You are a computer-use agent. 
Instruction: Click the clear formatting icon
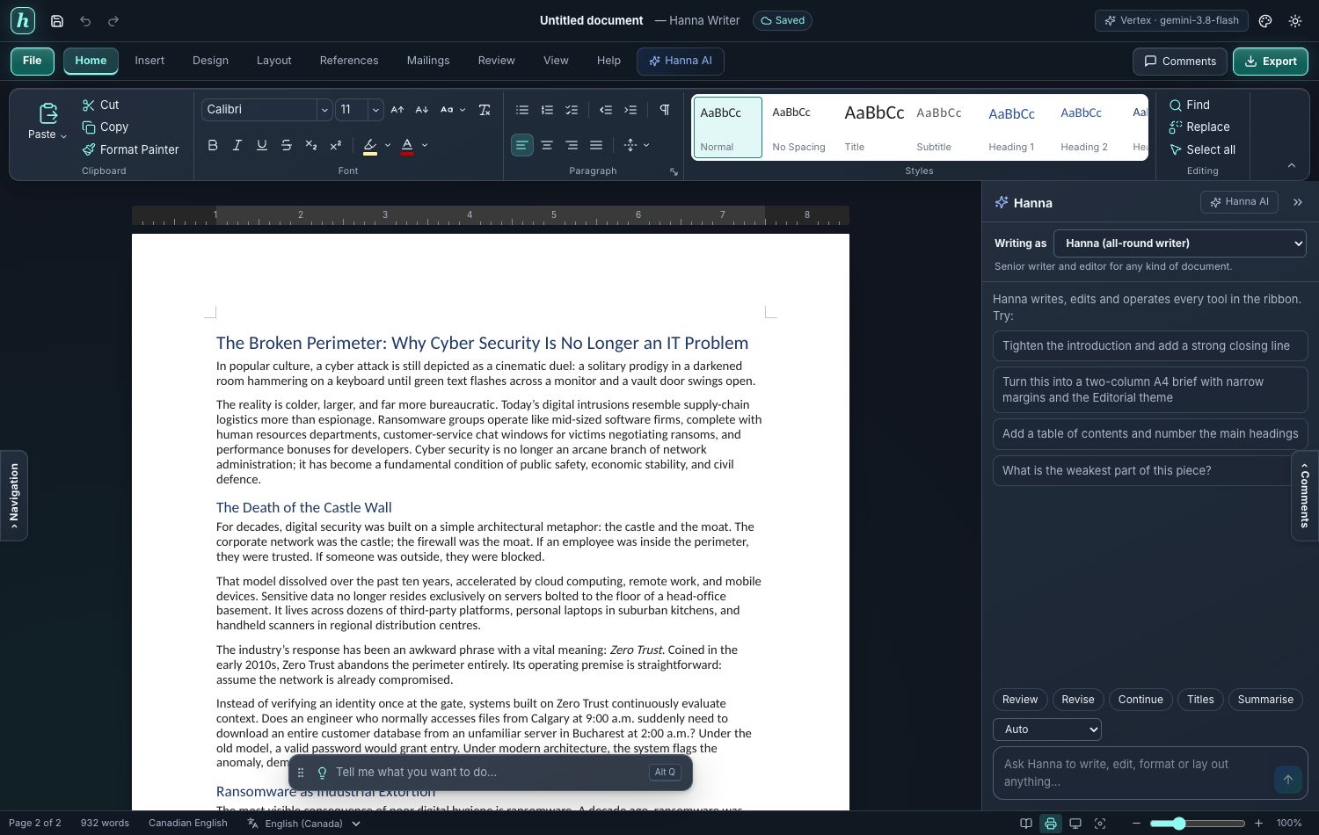point(485,110)
